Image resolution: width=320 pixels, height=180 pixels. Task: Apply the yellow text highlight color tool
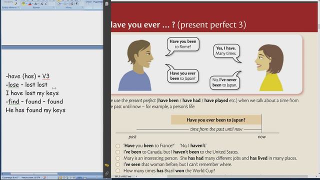tap(23, 3)
